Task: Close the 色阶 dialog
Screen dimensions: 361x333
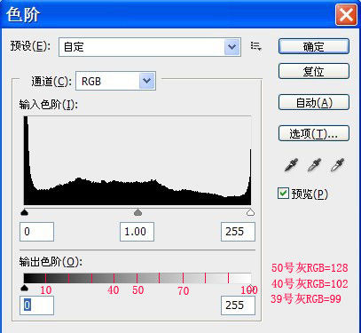Action: [346, 14]
